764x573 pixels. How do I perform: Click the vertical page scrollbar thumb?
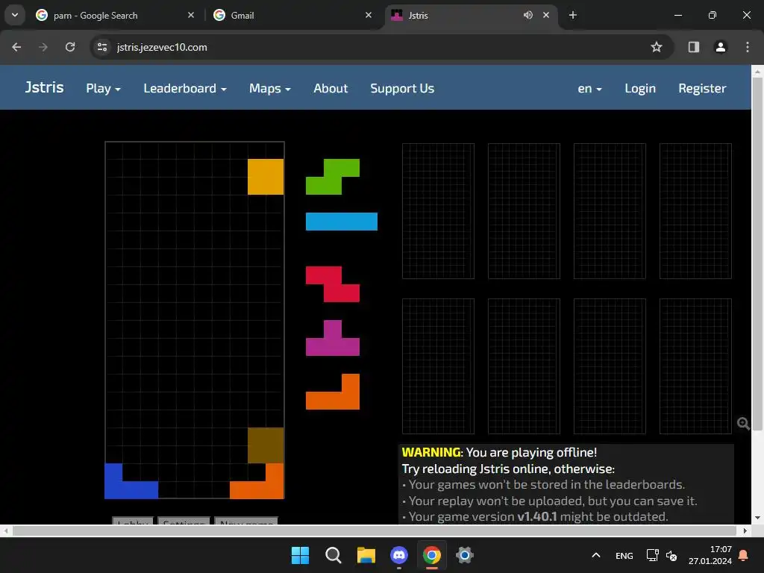757,254
